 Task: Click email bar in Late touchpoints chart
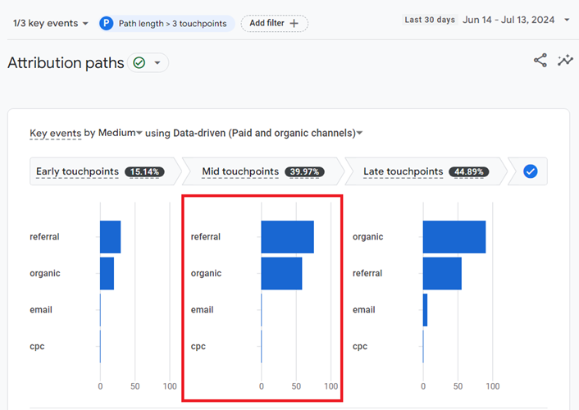[x=426, y=310]
